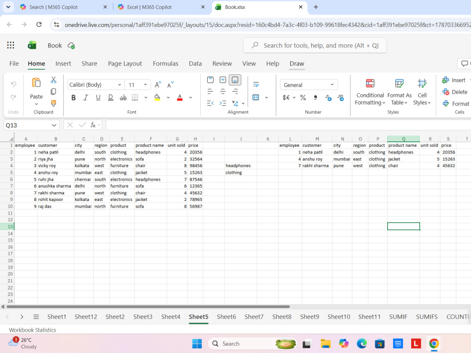Image resolution: width=471 pixels, height=353 pixels.
Task: Open font color dropdown arrow
Action: coord(190,97)
